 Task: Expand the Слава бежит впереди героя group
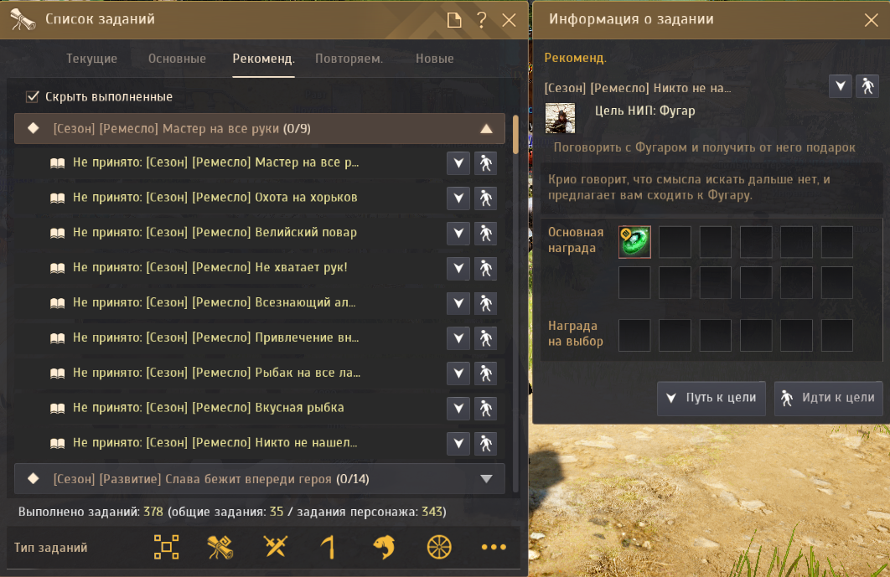point(486,479)
